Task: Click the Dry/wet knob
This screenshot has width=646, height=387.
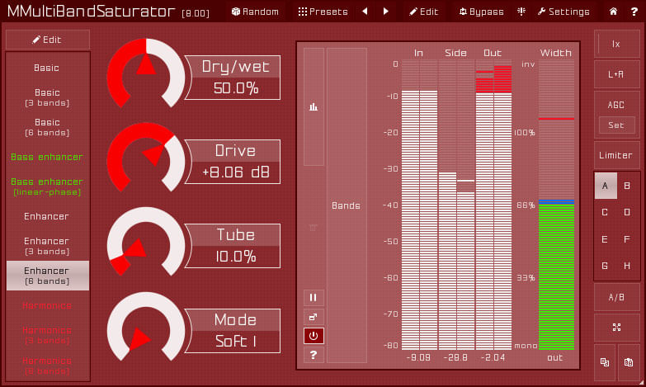Action: tap(146, 74)
